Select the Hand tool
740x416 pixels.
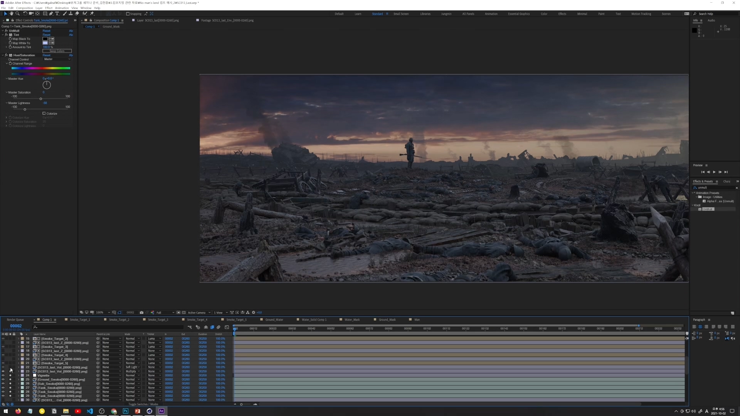[12, 13]
